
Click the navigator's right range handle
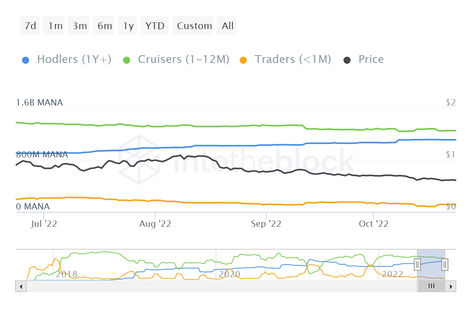click(x=445, y=265)
